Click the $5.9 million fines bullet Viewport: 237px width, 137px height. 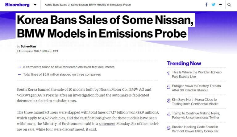[62, 74]
